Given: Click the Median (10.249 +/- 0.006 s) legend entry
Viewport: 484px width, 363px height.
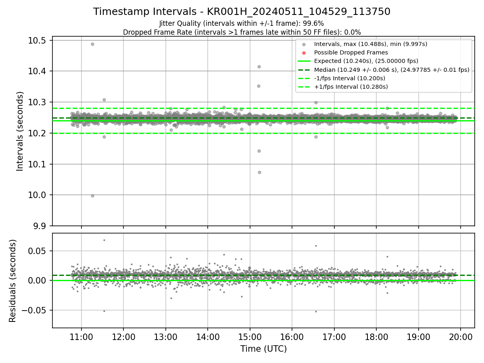Looking at the screenshot, I should 392,70.
